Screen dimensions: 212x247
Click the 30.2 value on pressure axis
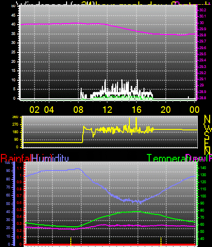[x=203, y=10]
